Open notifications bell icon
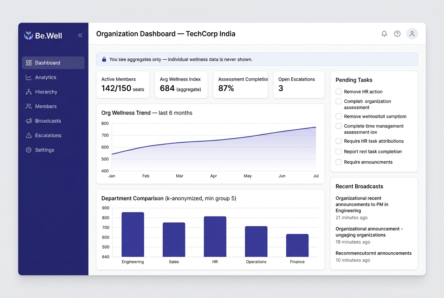The height and width of the screenshot is (298, 444). pos(384,34)
